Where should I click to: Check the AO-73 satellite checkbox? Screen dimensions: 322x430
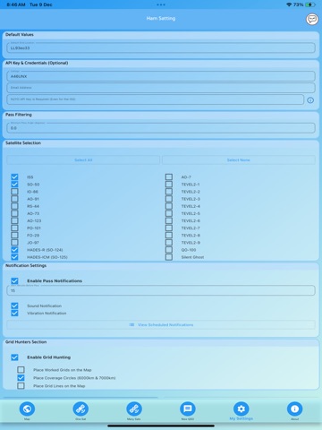click(x=14, y=213)
